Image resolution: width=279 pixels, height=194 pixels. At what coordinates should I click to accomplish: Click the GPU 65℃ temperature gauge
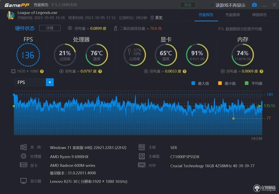tap(166, 55)
